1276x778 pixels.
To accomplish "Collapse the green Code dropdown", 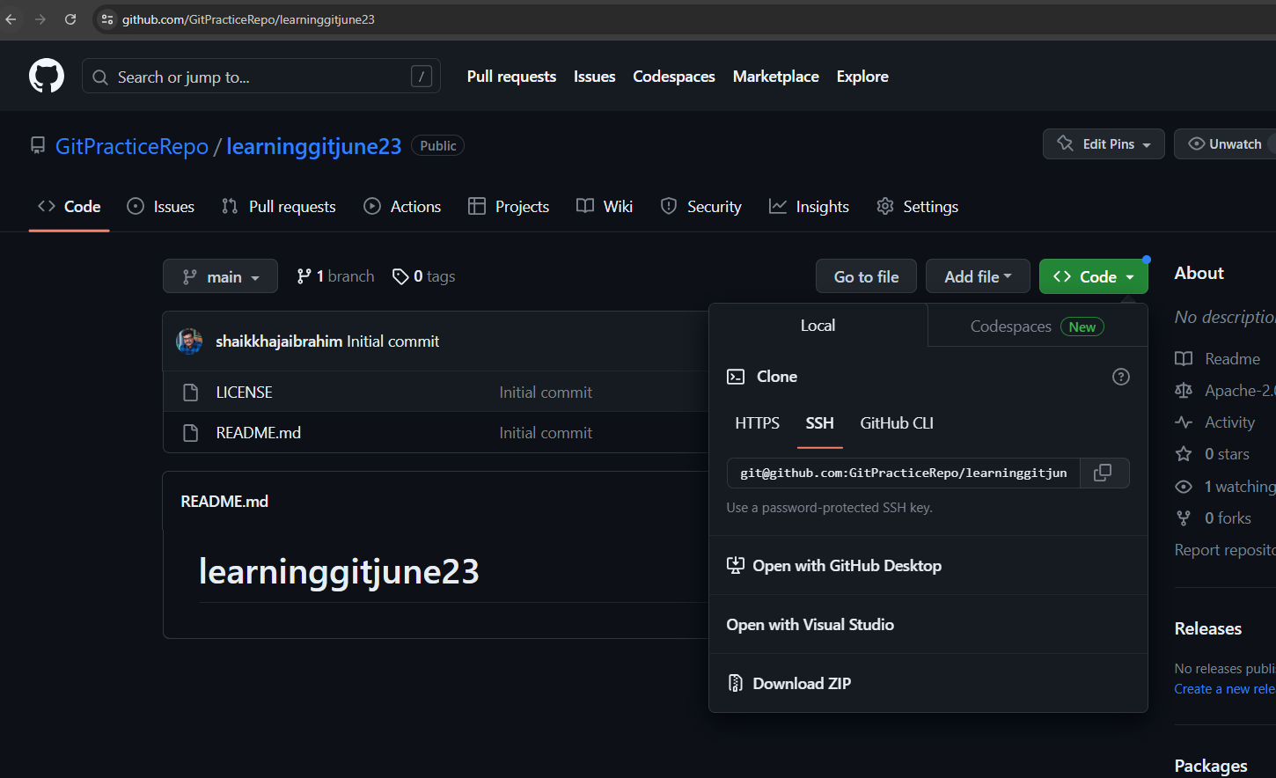I will click(1093, 276).
